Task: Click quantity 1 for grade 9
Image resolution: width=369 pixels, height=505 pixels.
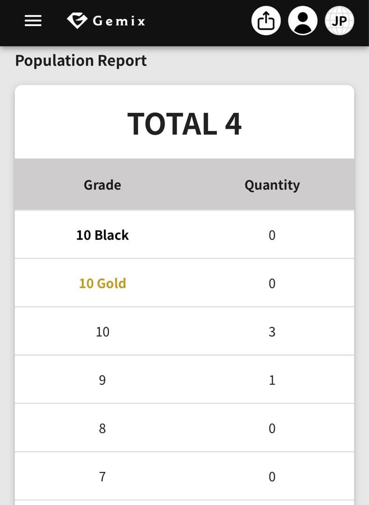Action: point(272,380)
